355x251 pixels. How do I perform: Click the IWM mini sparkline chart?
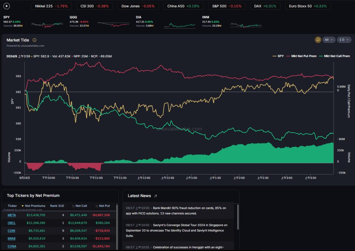pos(246,25)
